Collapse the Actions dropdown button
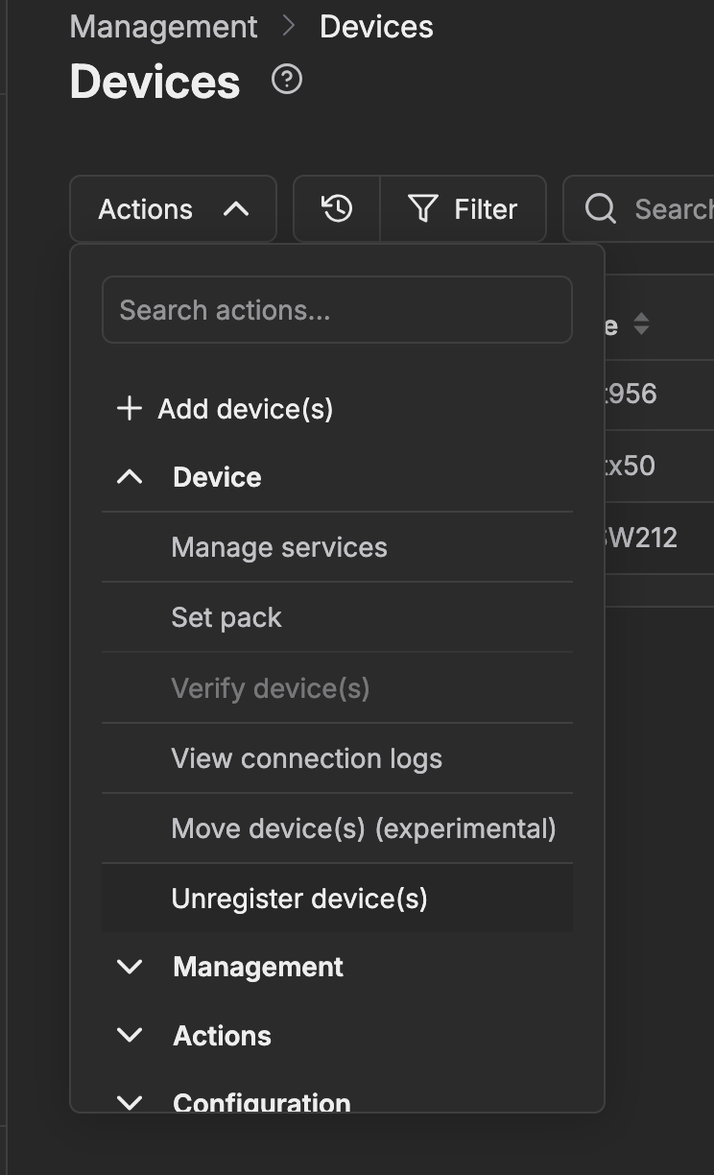714x1175 pixels. coord(173,208)
